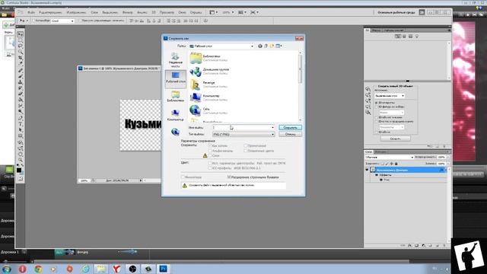Viewport: 487px width, 274px height.
Task: Open the 3D source dropdown in the 3D panel
Action: pos(390,96)
